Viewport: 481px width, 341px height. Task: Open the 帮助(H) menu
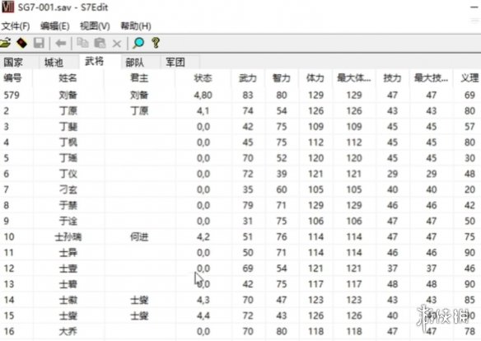click(x=136, y=26)
